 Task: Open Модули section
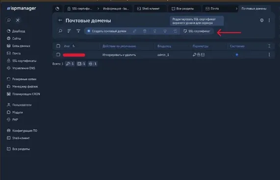[x=15, y=112]
